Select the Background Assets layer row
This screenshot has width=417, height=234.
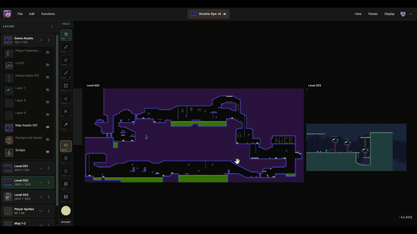tap(28, 140)
